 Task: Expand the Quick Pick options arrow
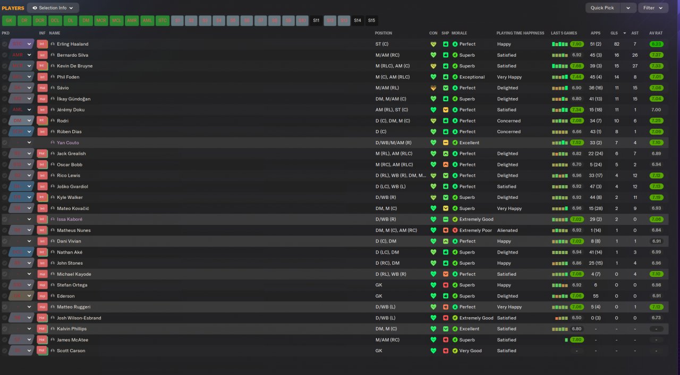click(x=628, y=8)
